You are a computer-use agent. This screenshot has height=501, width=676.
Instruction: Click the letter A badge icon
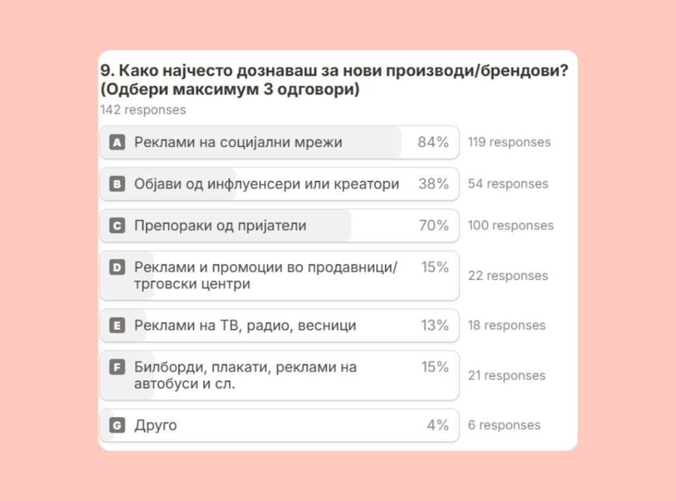tap(117, 142)
